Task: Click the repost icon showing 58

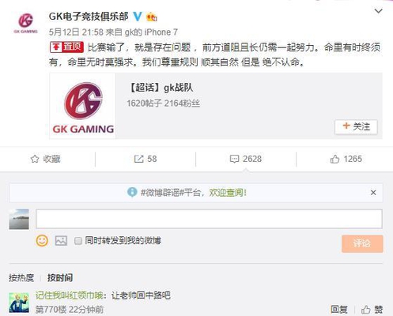Action: (x=138, y=159)
